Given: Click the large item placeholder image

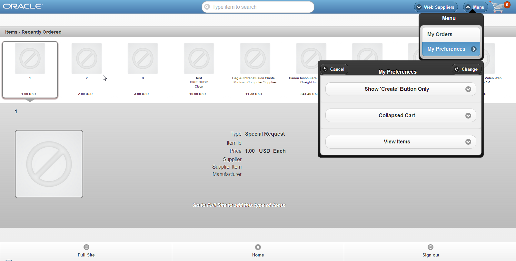Looking at the screenshot, I should point(49,164).
